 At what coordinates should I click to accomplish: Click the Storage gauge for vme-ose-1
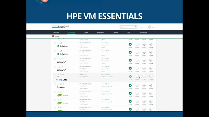point(151,93)
